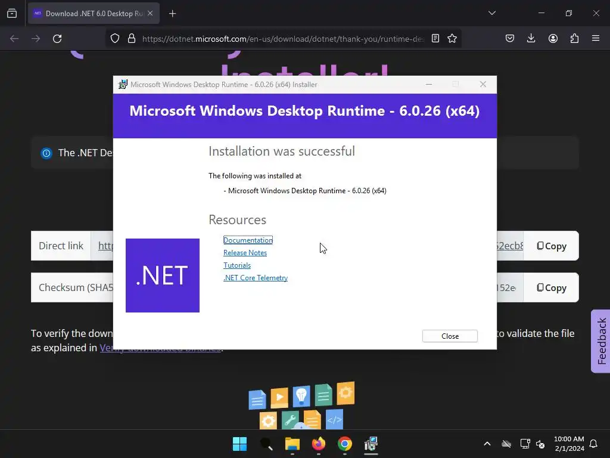Open the notification bell in taskbar
The width and height of the screenshot is (610, 458).
click(593, 444)
